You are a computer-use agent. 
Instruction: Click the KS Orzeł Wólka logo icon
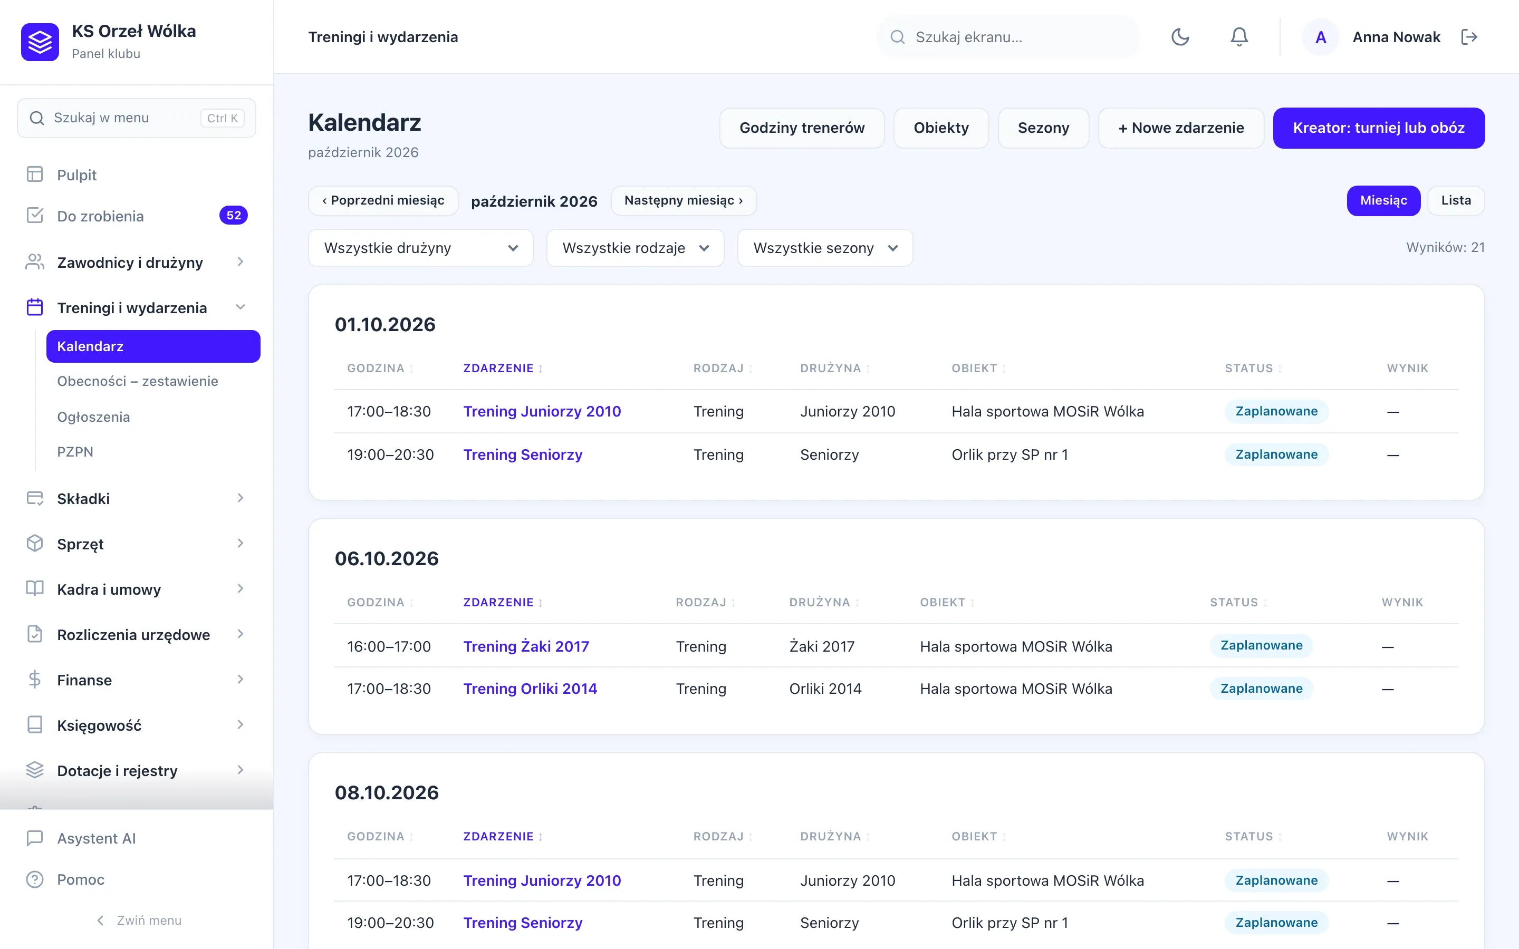40,42
